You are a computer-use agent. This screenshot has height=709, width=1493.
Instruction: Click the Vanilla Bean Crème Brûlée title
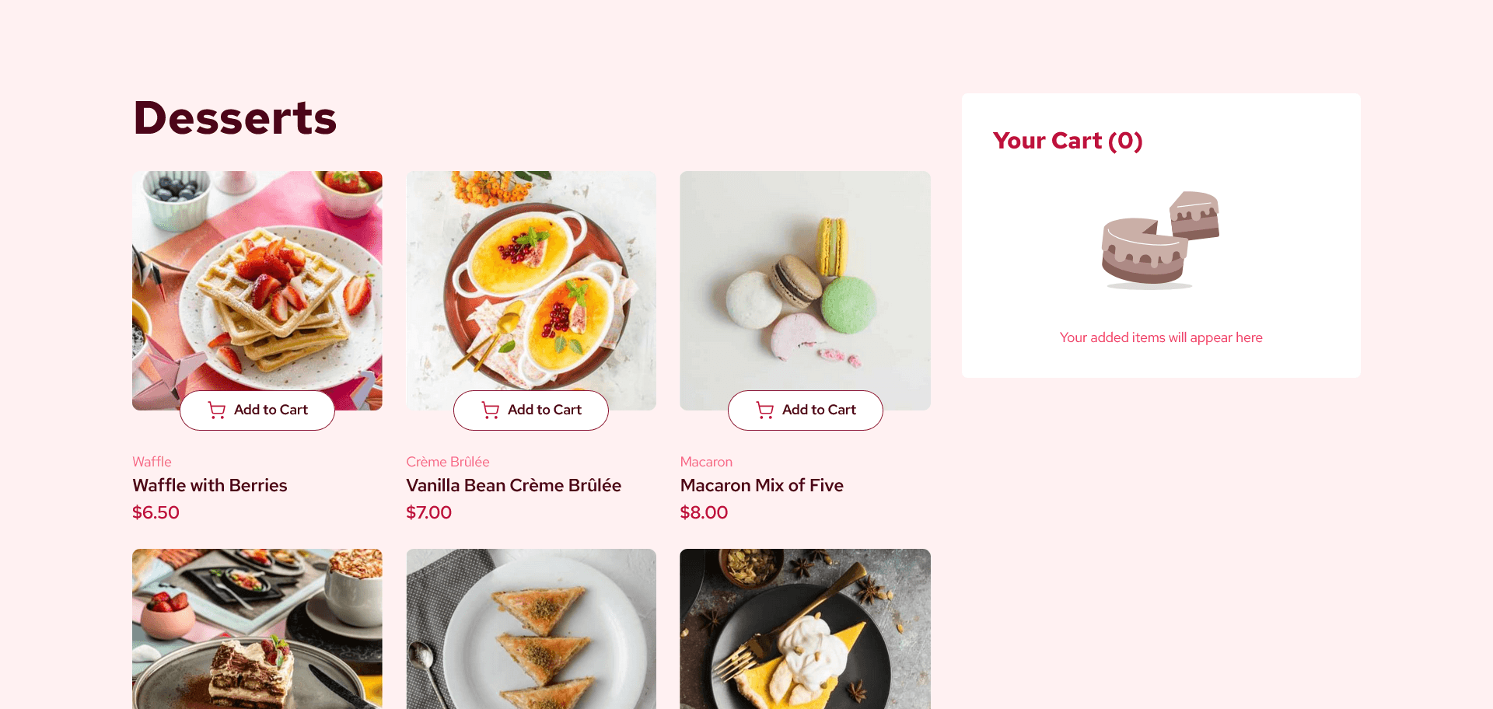coord(514,485)
